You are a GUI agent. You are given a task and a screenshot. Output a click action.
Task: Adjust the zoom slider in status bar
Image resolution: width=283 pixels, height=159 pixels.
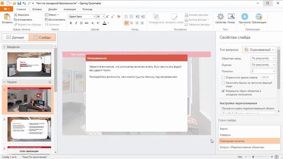(253, 157)
